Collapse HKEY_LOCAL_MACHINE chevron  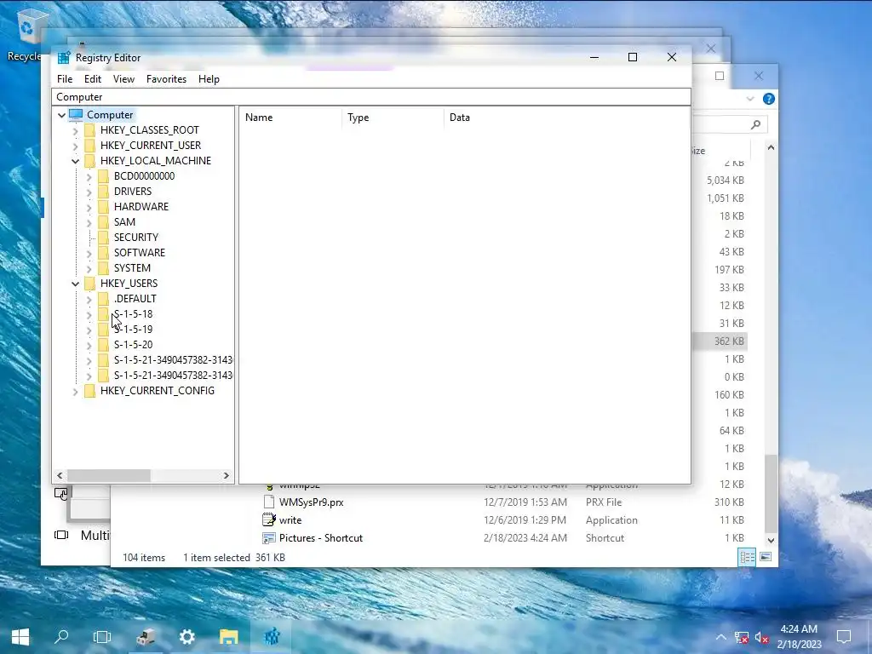(x=75, y=161)
